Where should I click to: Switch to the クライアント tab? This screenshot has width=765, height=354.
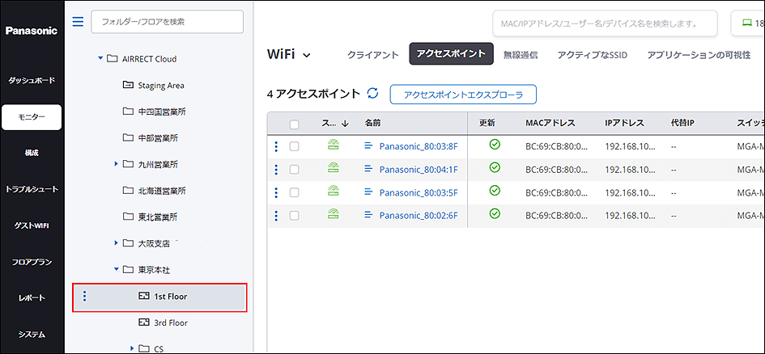[x=372, y=55]
